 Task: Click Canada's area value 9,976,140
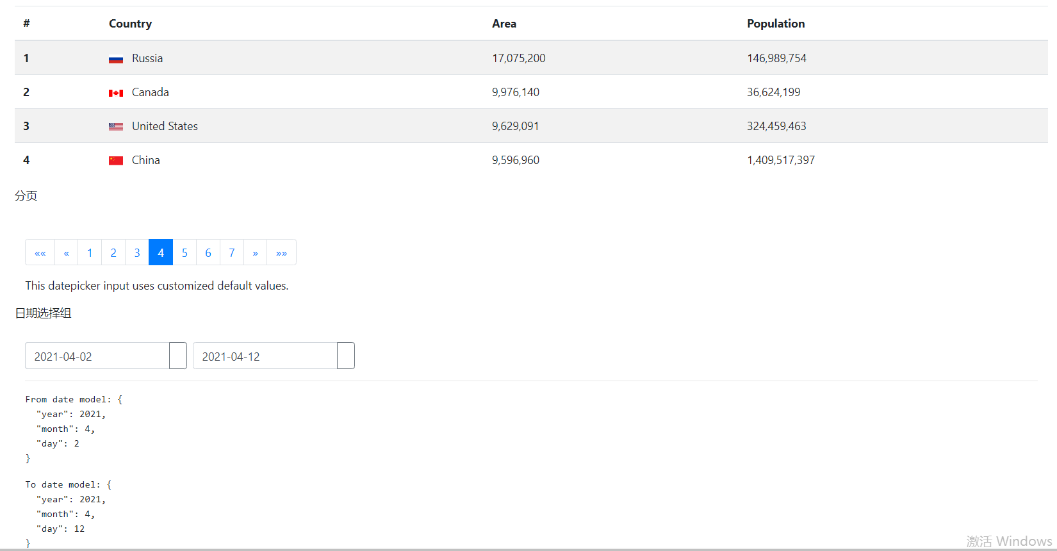[x=516, y=92]
